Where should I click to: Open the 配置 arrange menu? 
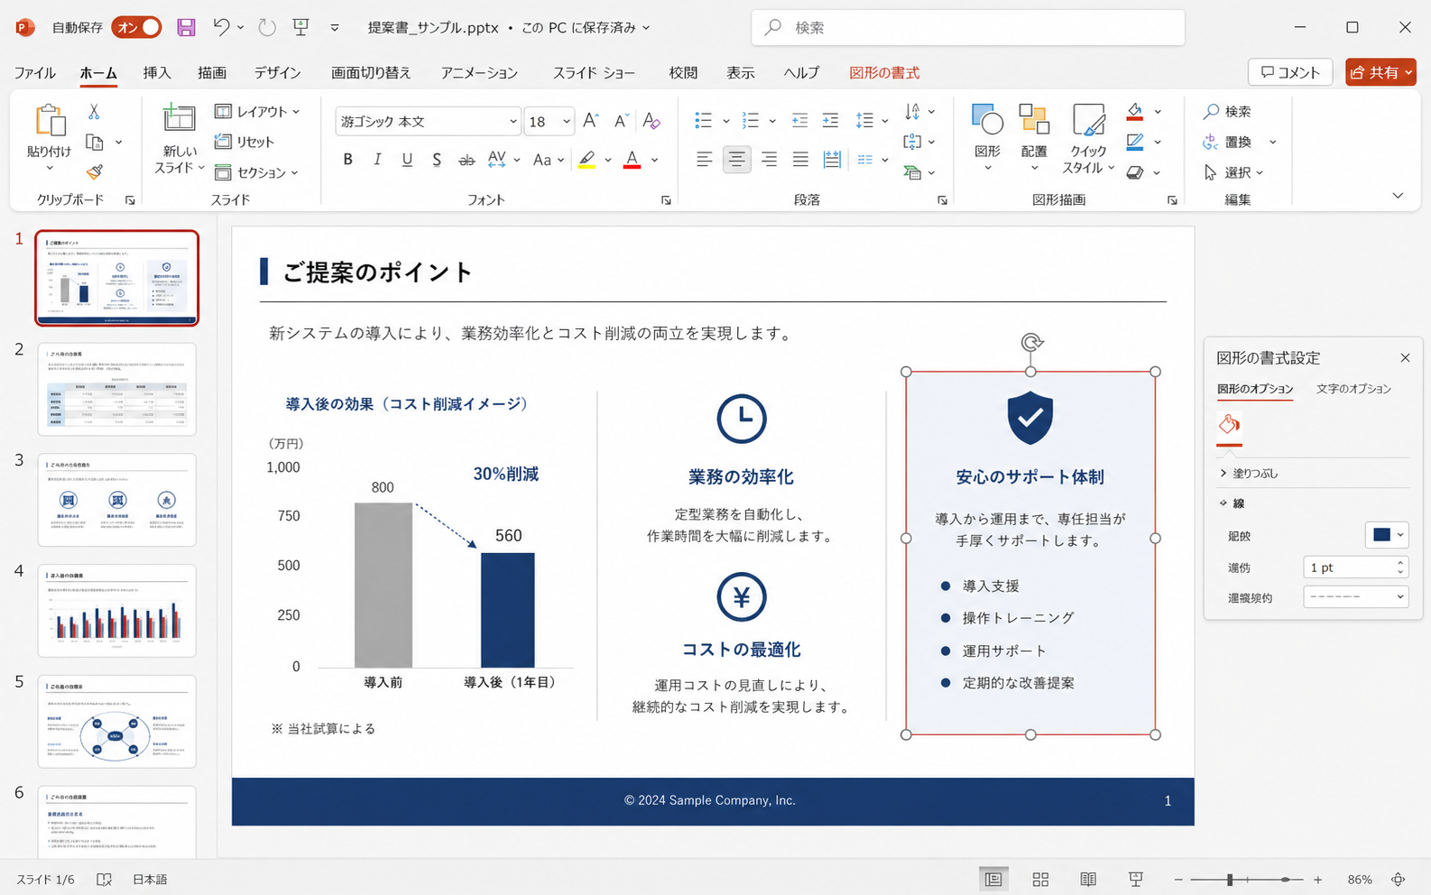1034,138
